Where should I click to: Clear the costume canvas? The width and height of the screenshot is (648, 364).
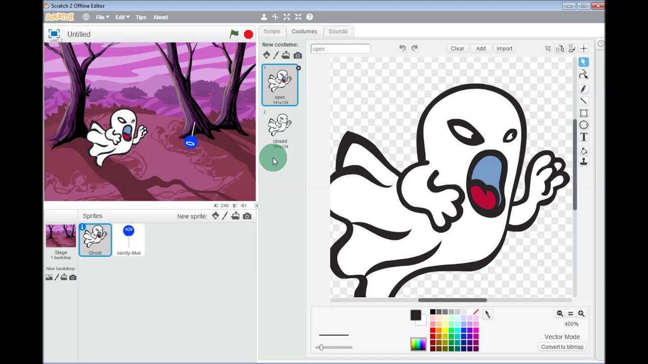point(457,49)
